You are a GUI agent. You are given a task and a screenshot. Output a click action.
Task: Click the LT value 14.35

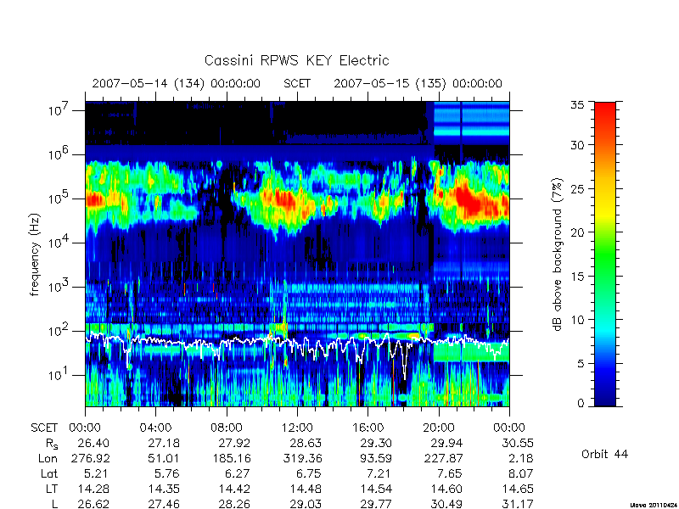[164, 489]
